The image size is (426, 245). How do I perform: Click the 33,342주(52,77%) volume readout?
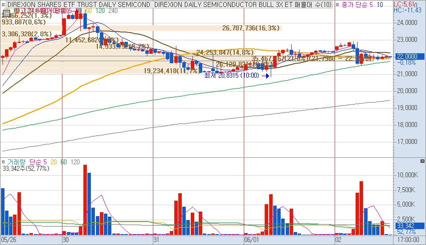pyautogui.click(x=26, y=169)
